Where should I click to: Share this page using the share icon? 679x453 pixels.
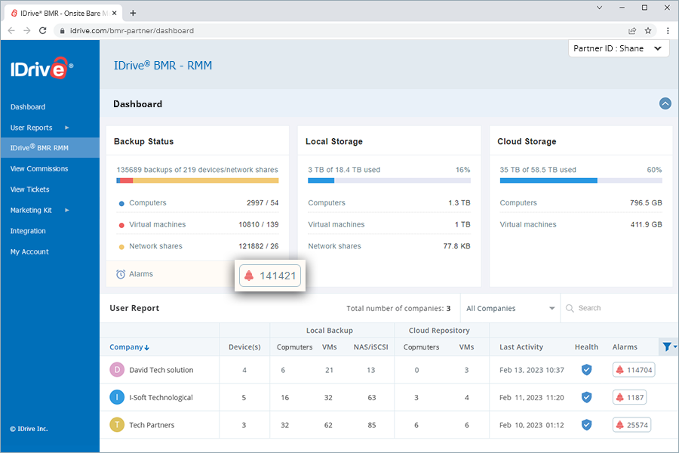[x=632, y=31]
